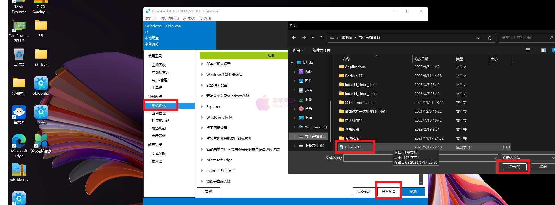
Task: Go up one folder level in Open dialog
Action: click(321, 37)
